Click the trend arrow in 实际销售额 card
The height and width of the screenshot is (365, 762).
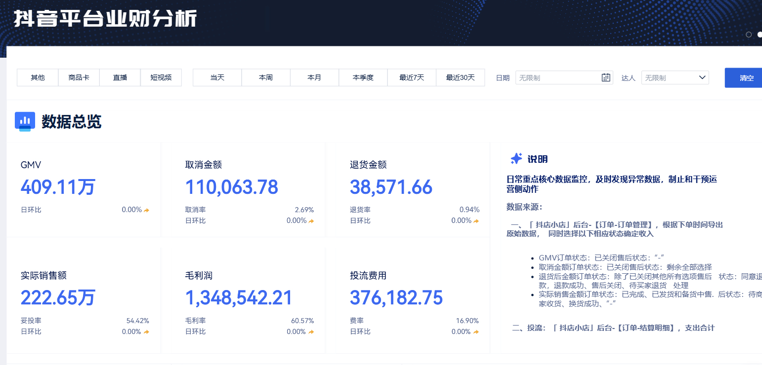(146, 332)
